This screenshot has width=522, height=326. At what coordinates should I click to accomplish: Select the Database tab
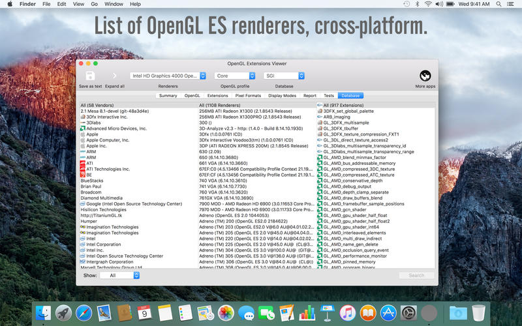click(x=350, y=95)
